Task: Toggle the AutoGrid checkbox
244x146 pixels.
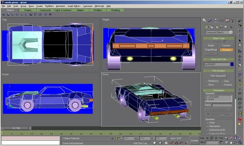Action: coord(225,42)
